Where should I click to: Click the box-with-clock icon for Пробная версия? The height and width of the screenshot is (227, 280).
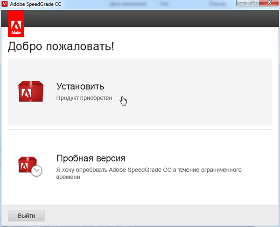click(30, 166)
